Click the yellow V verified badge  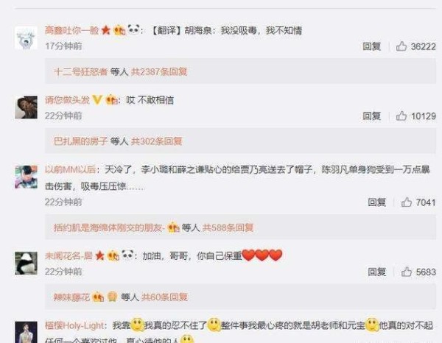[x=97, y=99]
